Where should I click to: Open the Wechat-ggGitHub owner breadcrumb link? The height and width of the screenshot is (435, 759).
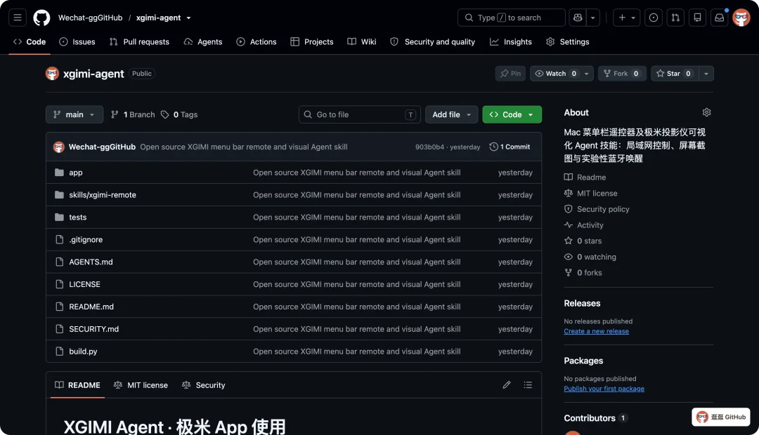pyautogui.click(x=91, y=18)
